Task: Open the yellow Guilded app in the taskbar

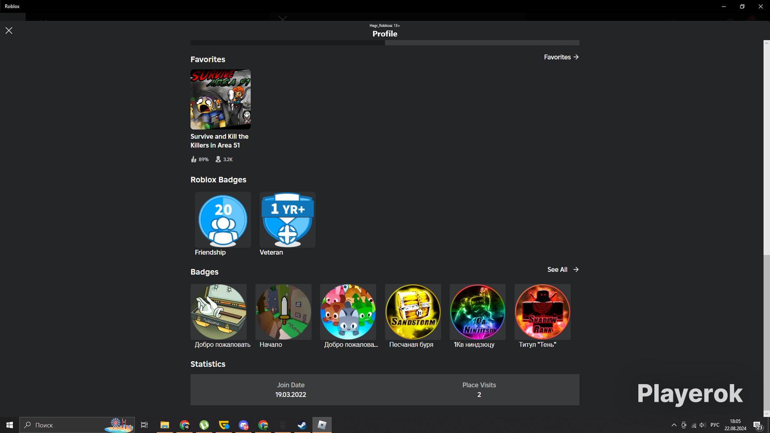Action: click(224, 425)
